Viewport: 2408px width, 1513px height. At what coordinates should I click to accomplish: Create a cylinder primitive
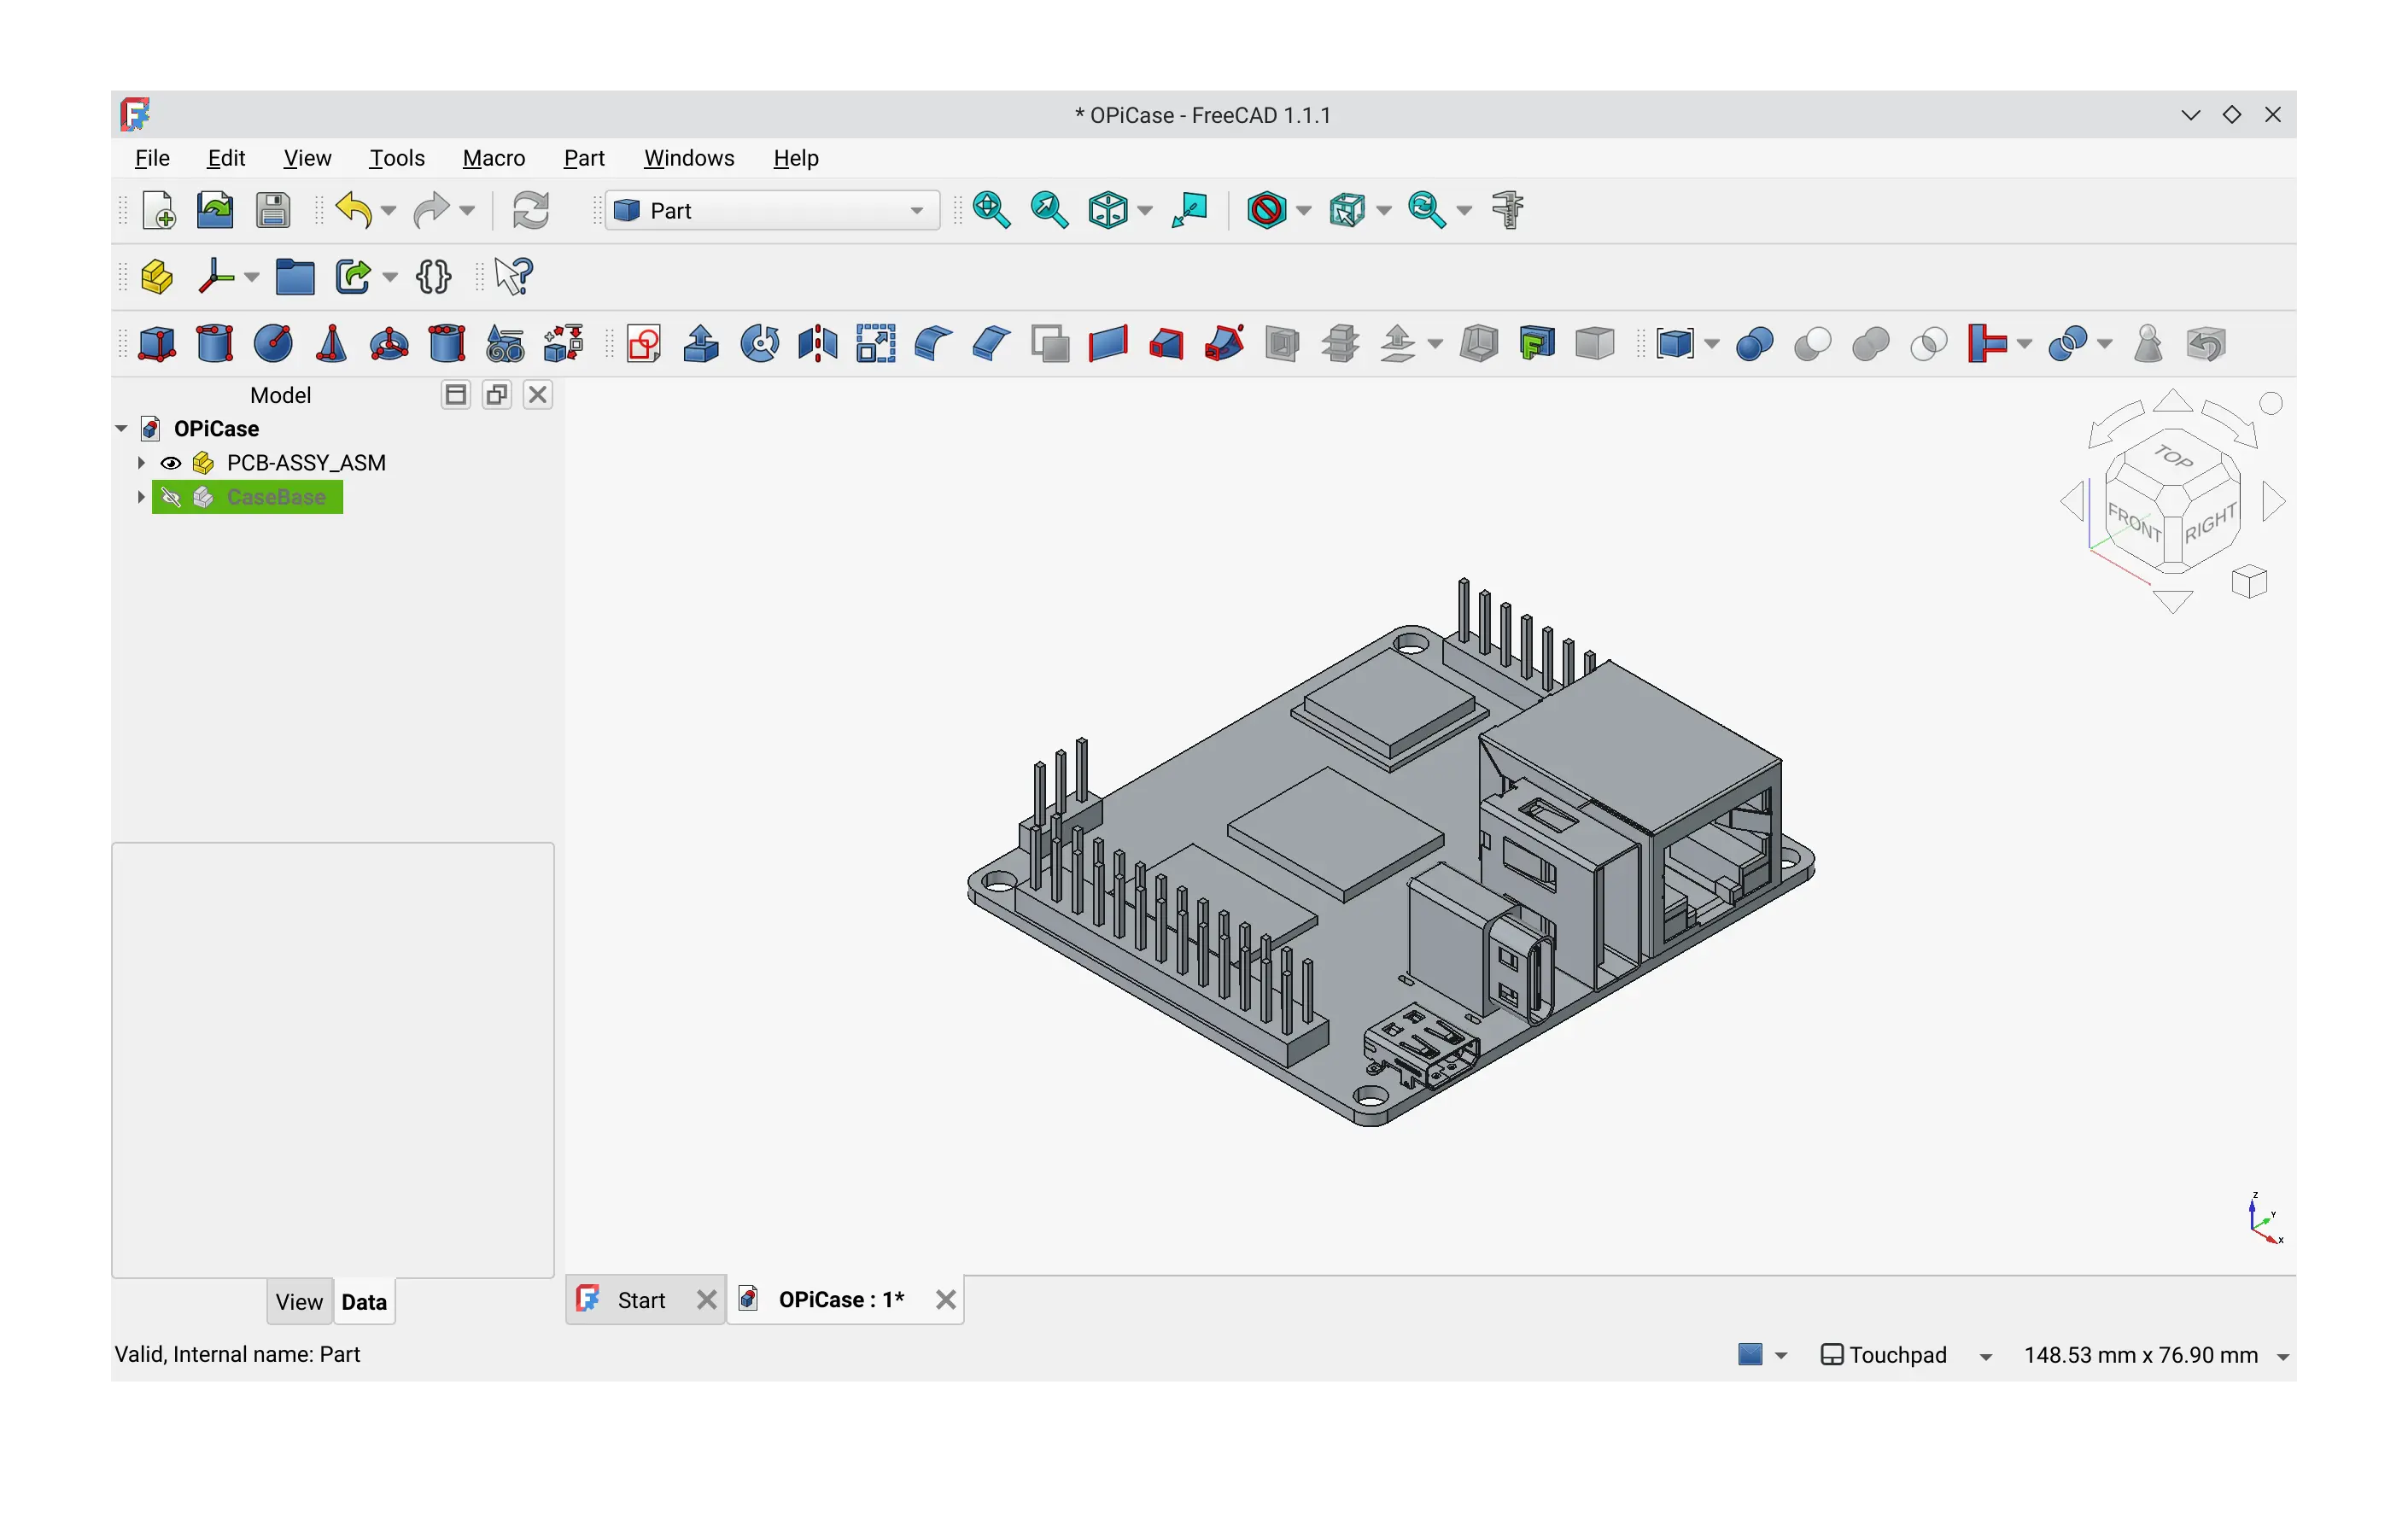tap(215, 344)
